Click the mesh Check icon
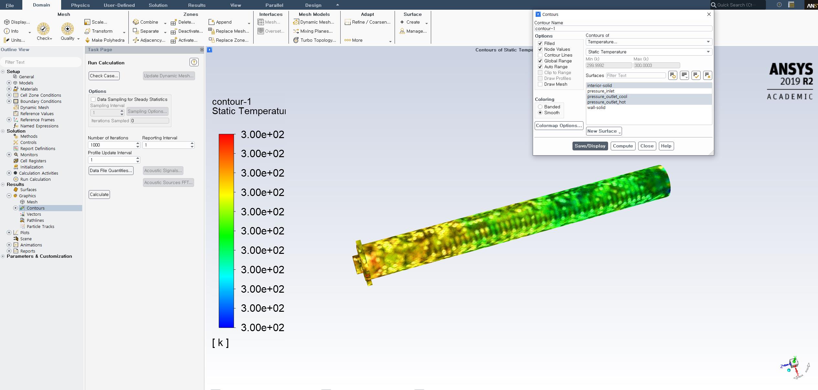The width and height of the screenshot is (818, 390). 43,29
